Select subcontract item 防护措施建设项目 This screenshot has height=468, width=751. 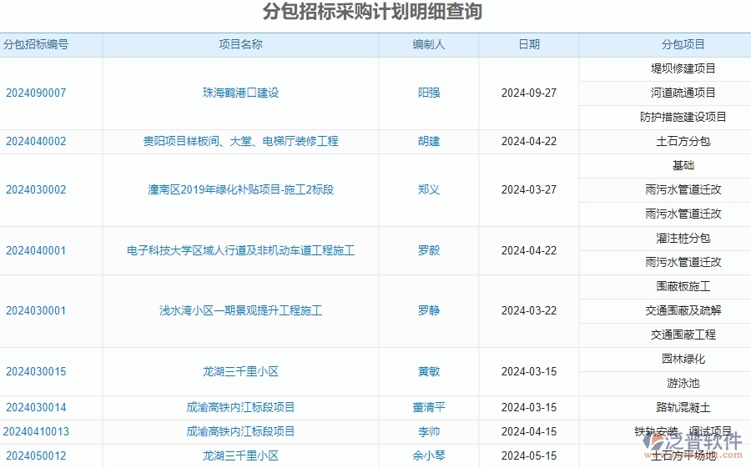tap(683, 117)
